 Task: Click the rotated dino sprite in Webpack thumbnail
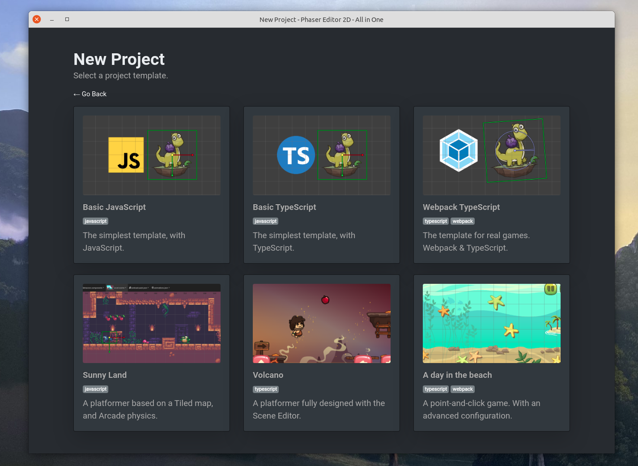[x=515, y=150]
